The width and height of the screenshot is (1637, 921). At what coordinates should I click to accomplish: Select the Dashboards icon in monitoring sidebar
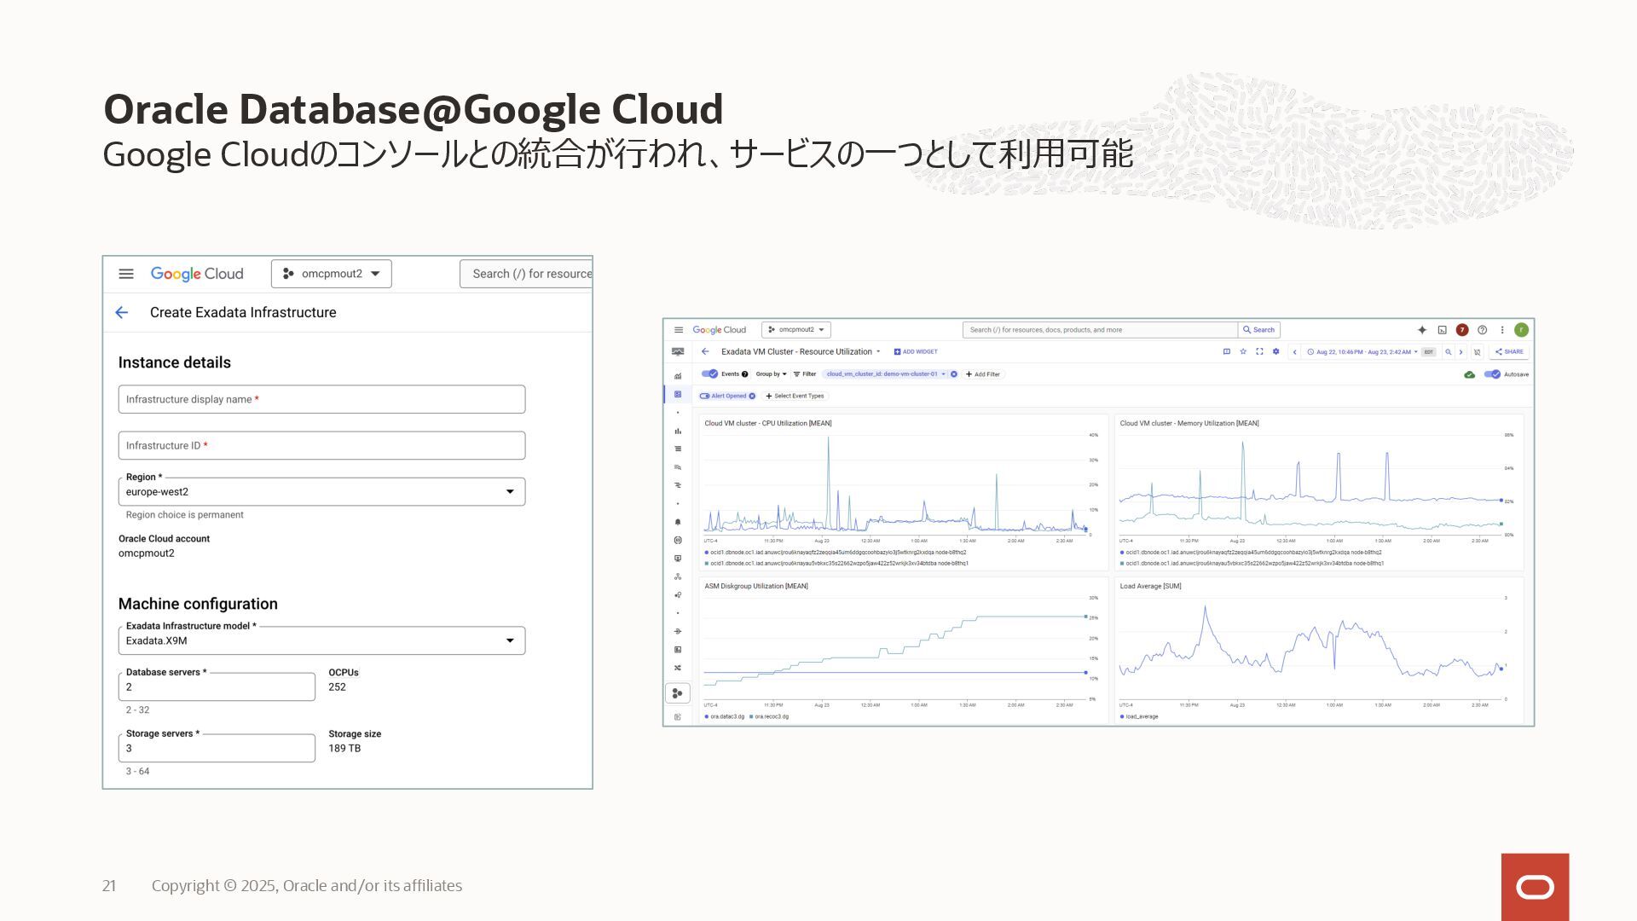678,395
